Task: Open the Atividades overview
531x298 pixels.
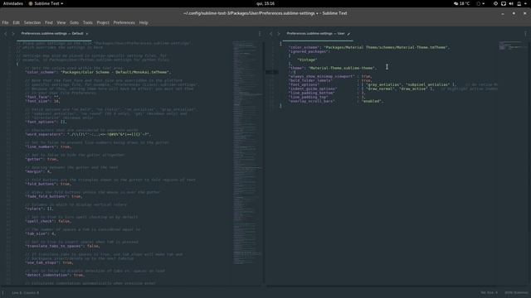Action: coord(13,3)
